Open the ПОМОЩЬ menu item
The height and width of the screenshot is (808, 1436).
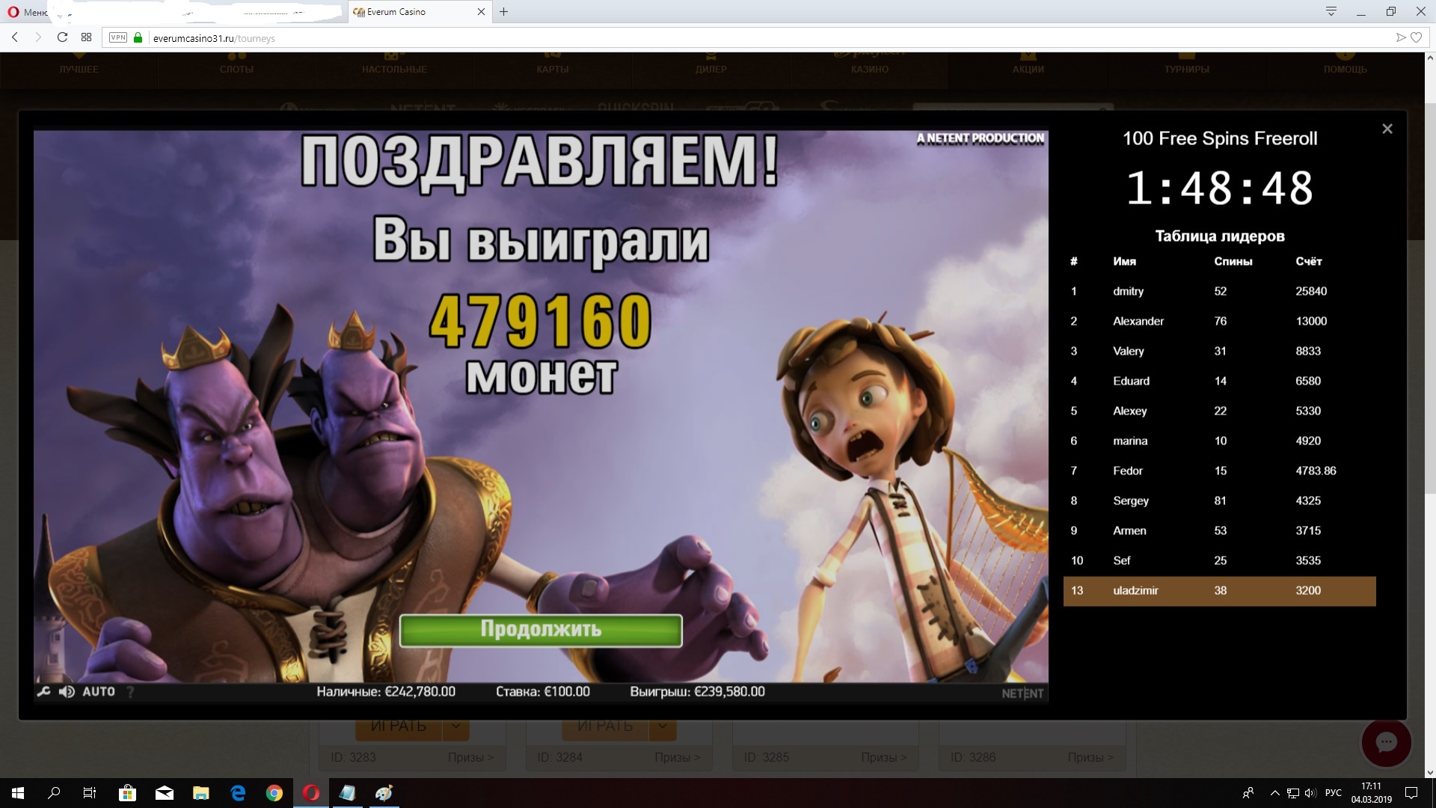tap(1346, 69)
